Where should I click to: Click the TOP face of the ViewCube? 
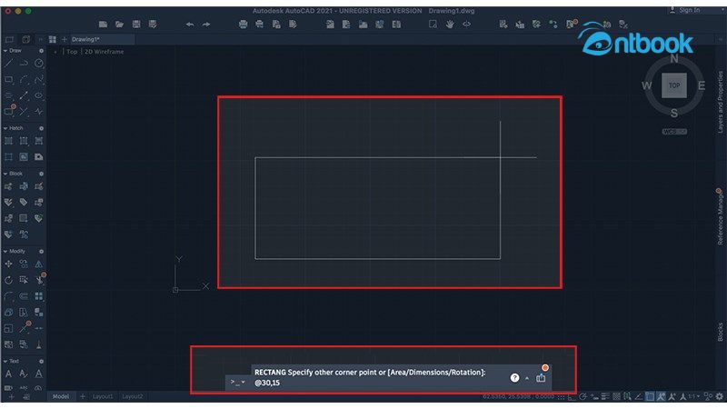(674, 85)
